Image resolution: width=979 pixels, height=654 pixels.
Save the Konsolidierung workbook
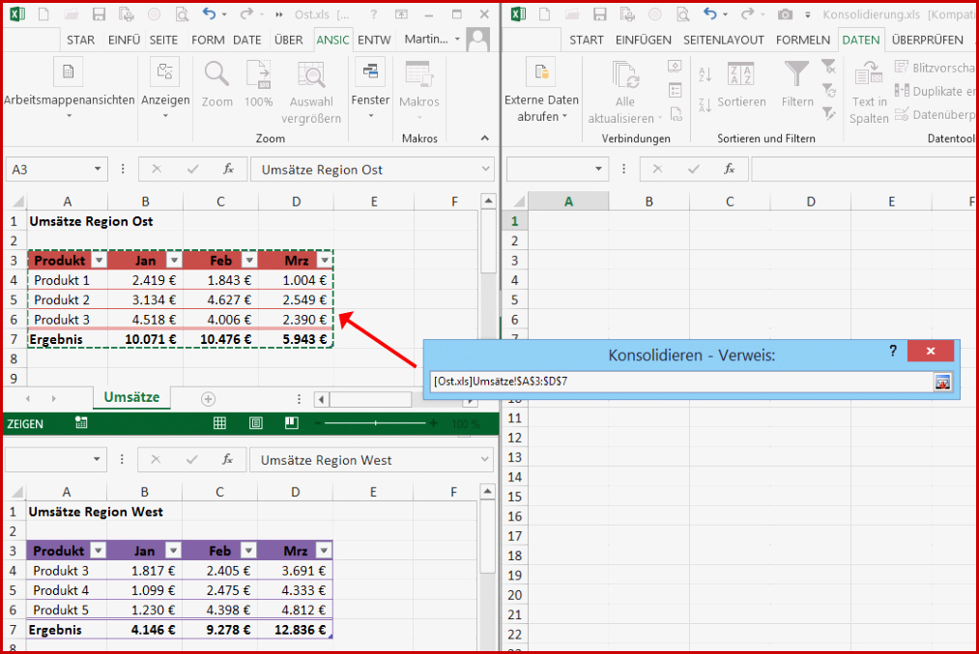(599, 14)
